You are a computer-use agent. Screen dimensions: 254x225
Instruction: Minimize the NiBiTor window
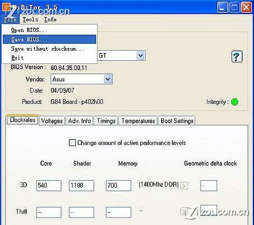(x=223, y=7)
